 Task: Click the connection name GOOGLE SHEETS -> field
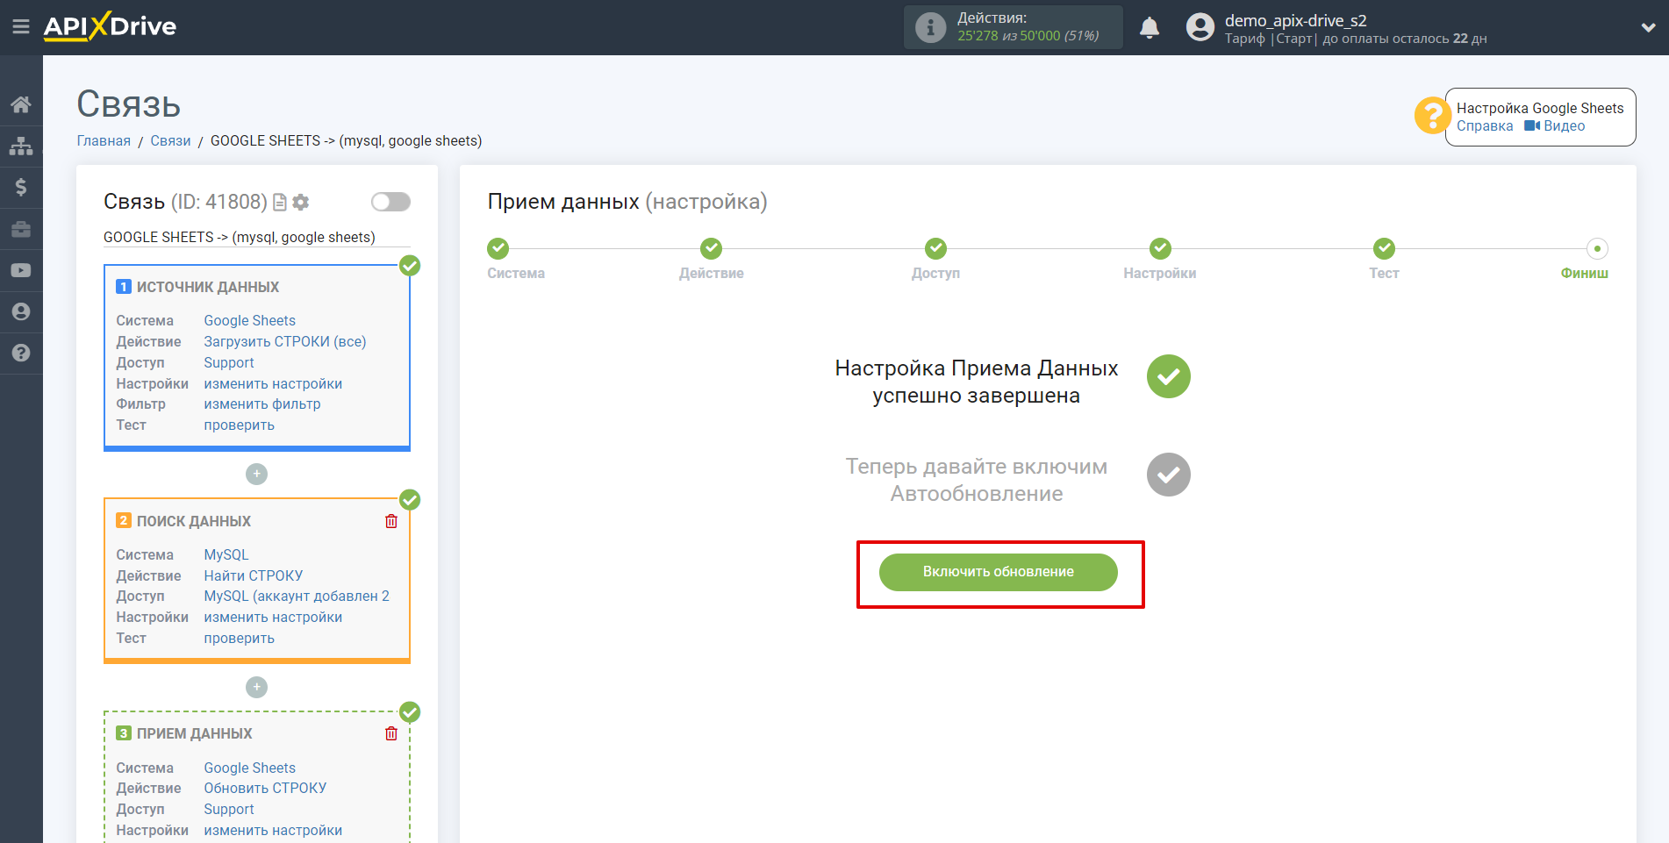pos(256,237)
